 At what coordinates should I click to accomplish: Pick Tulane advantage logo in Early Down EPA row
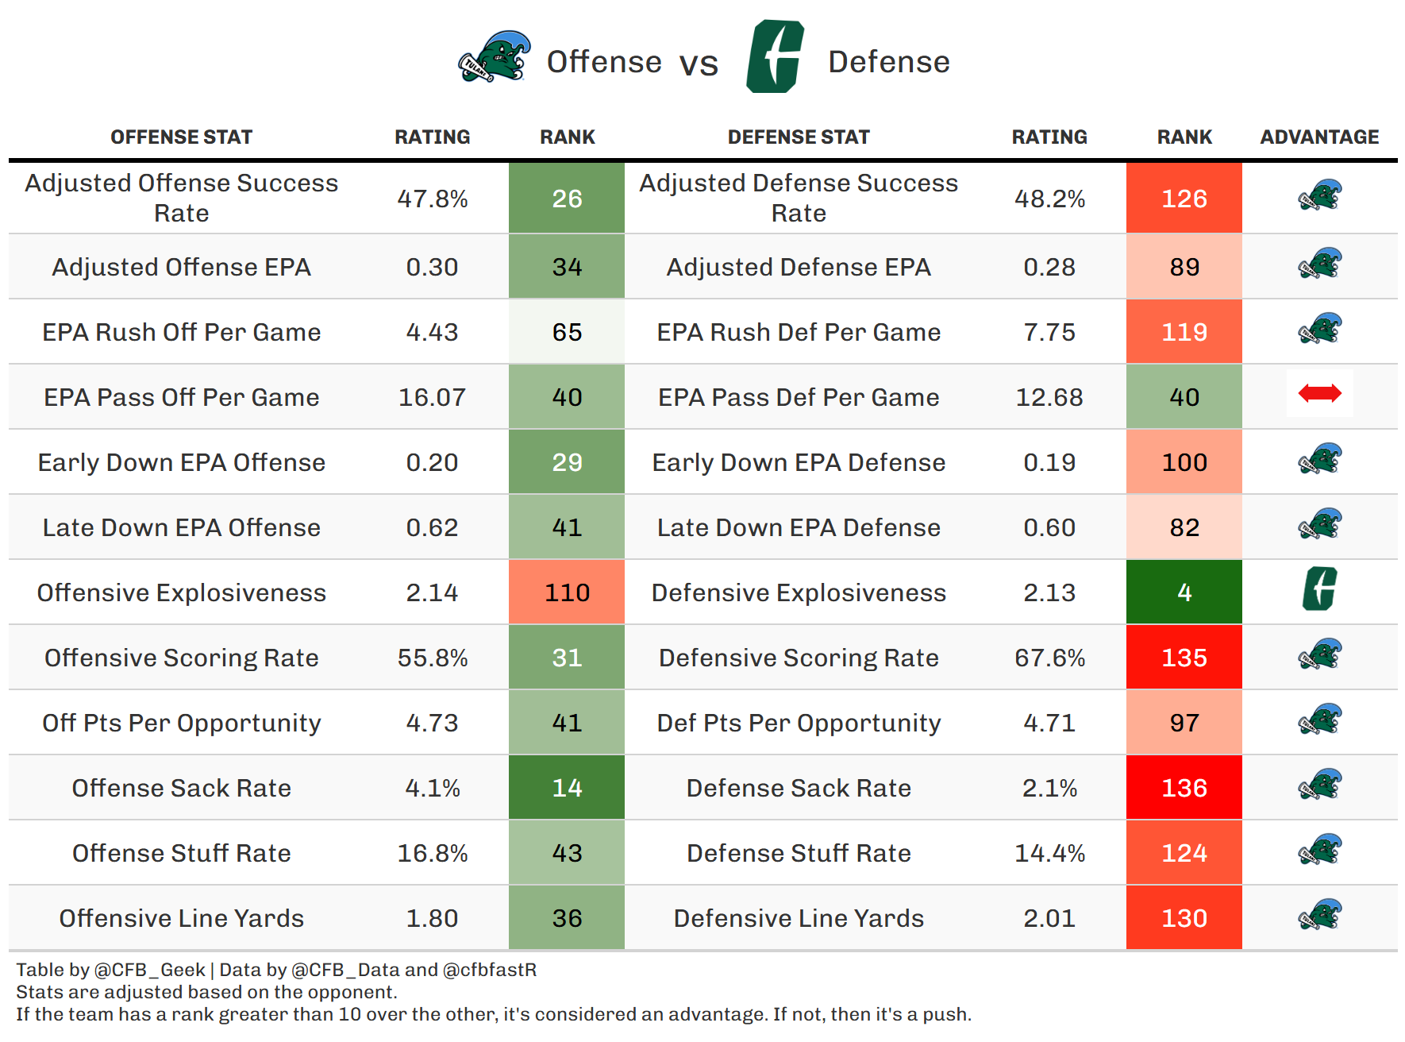click(1319, 459)
